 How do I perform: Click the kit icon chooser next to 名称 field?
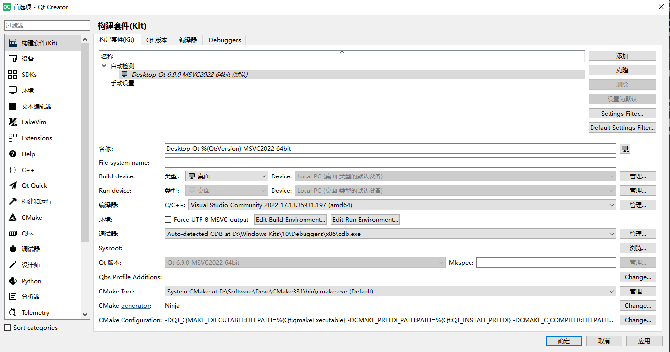point(625,149)
